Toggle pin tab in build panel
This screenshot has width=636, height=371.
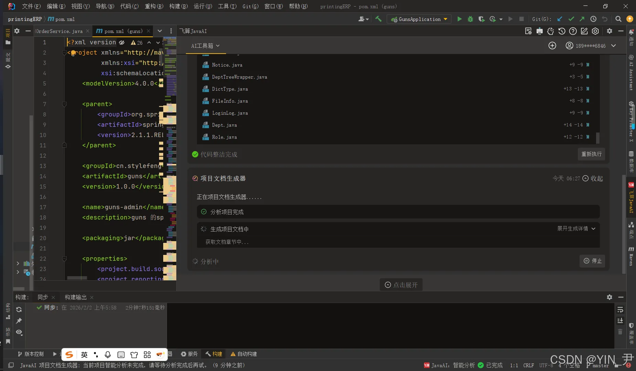19,321
